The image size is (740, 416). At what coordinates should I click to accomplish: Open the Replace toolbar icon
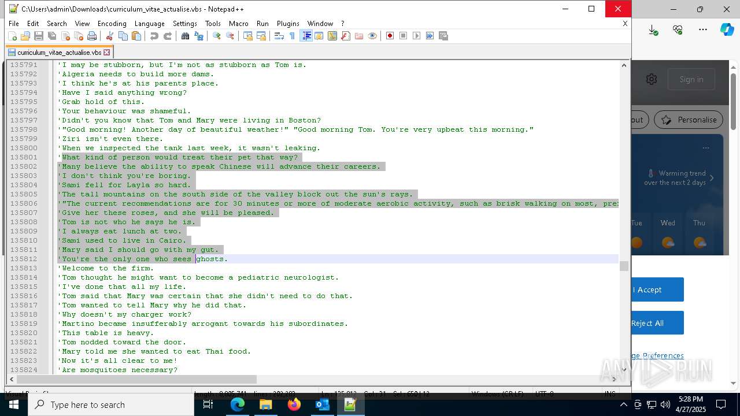[199, 36]
